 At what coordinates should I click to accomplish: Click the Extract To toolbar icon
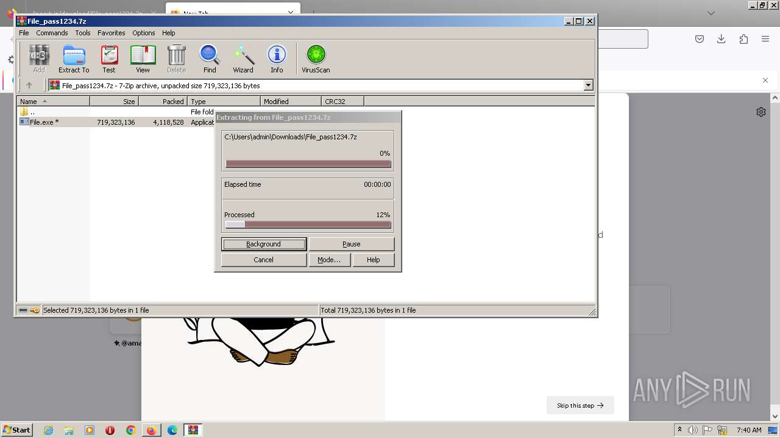[x=74, y=59]
